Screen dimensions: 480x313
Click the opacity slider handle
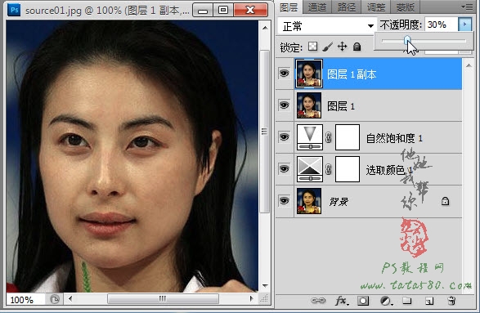click(x=407, y=40)
